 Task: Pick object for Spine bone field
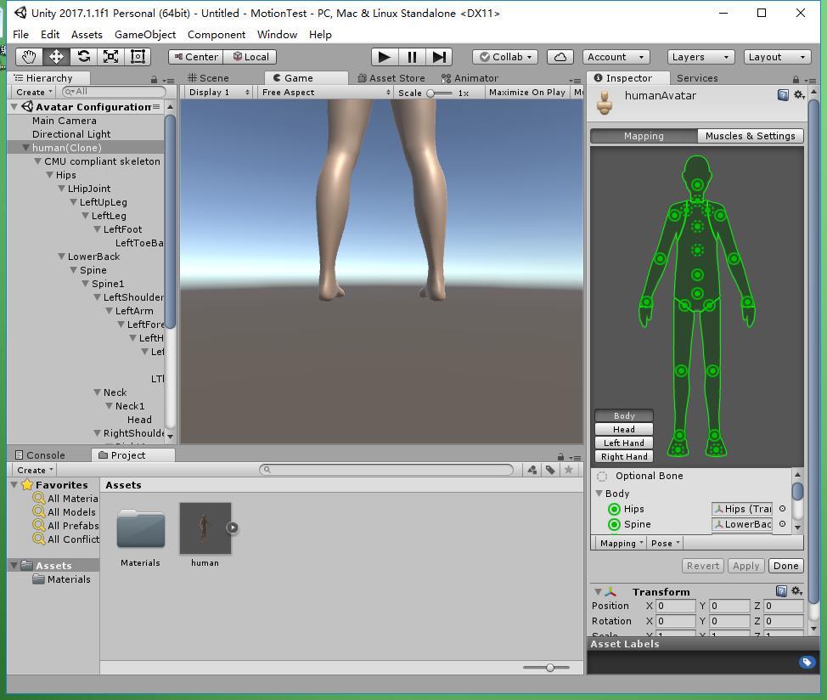(x=783, y=524)
